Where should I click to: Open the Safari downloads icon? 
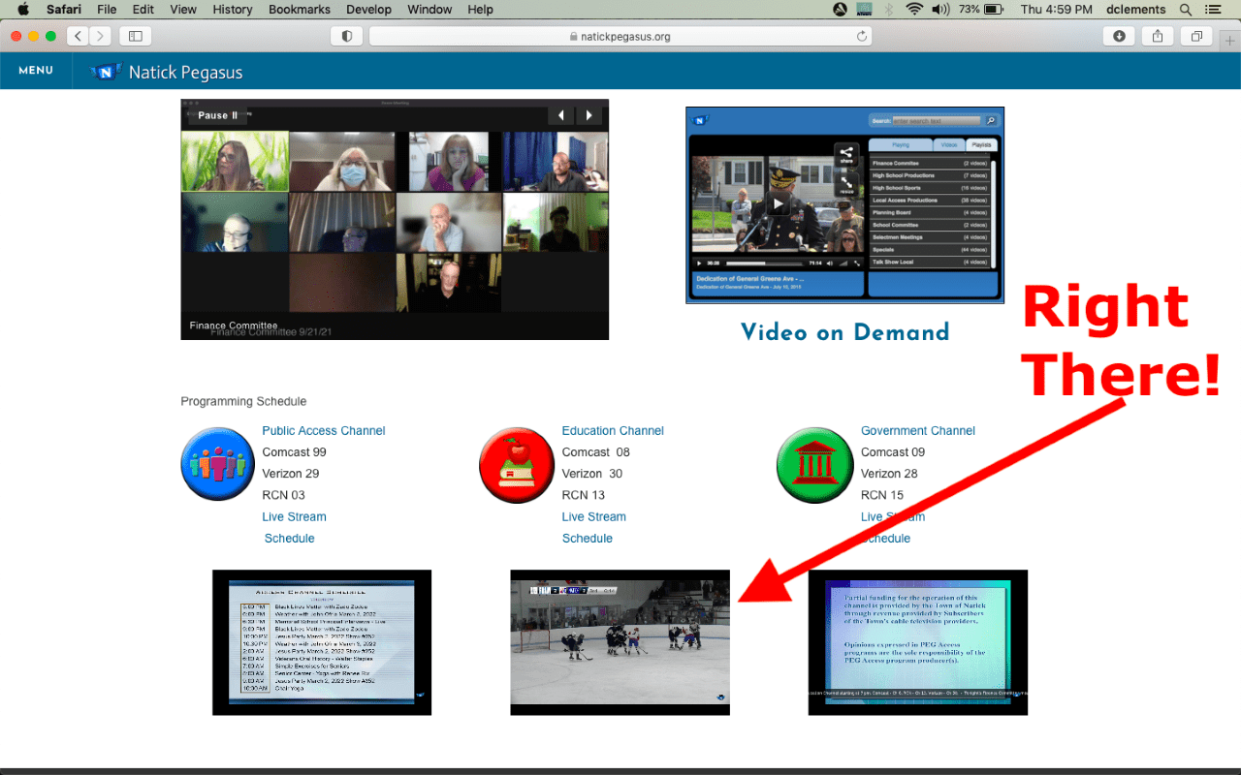click(x=1119, y=36)
